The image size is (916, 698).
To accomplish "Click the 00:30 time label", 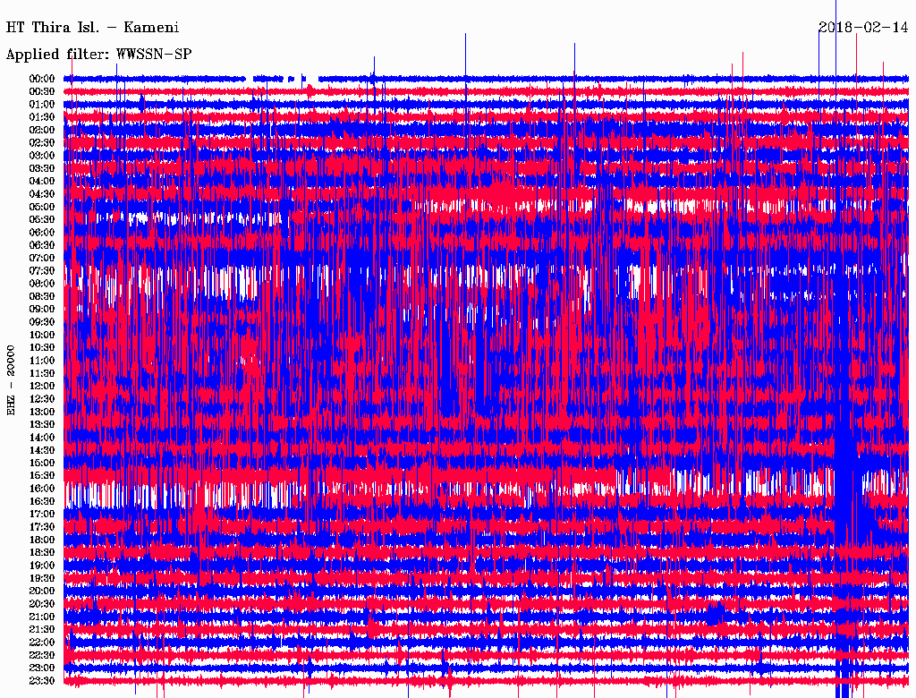I will (x=42, y=92).
